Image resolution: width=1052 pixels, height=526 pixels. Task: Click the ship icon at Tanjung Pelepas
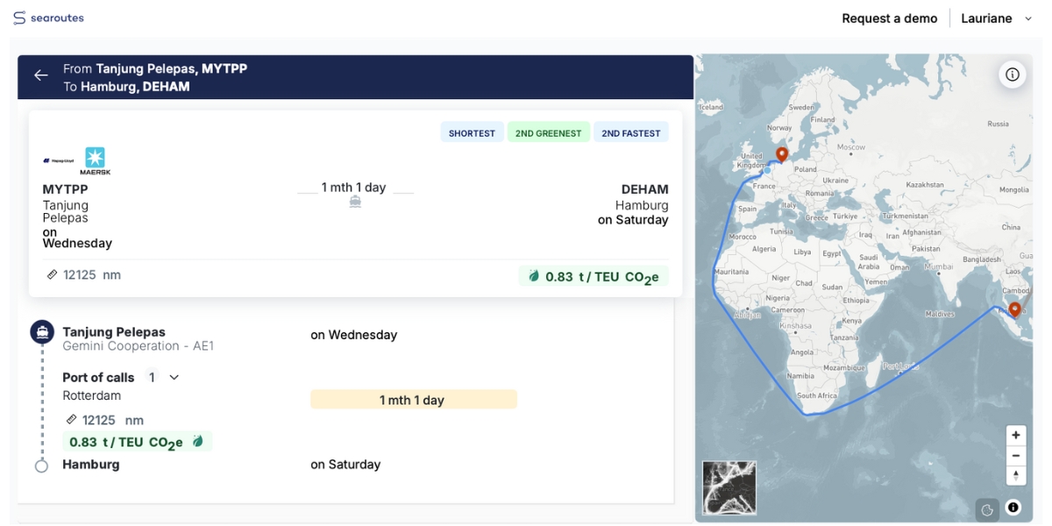pyautogui.click(x=41, y=332)
